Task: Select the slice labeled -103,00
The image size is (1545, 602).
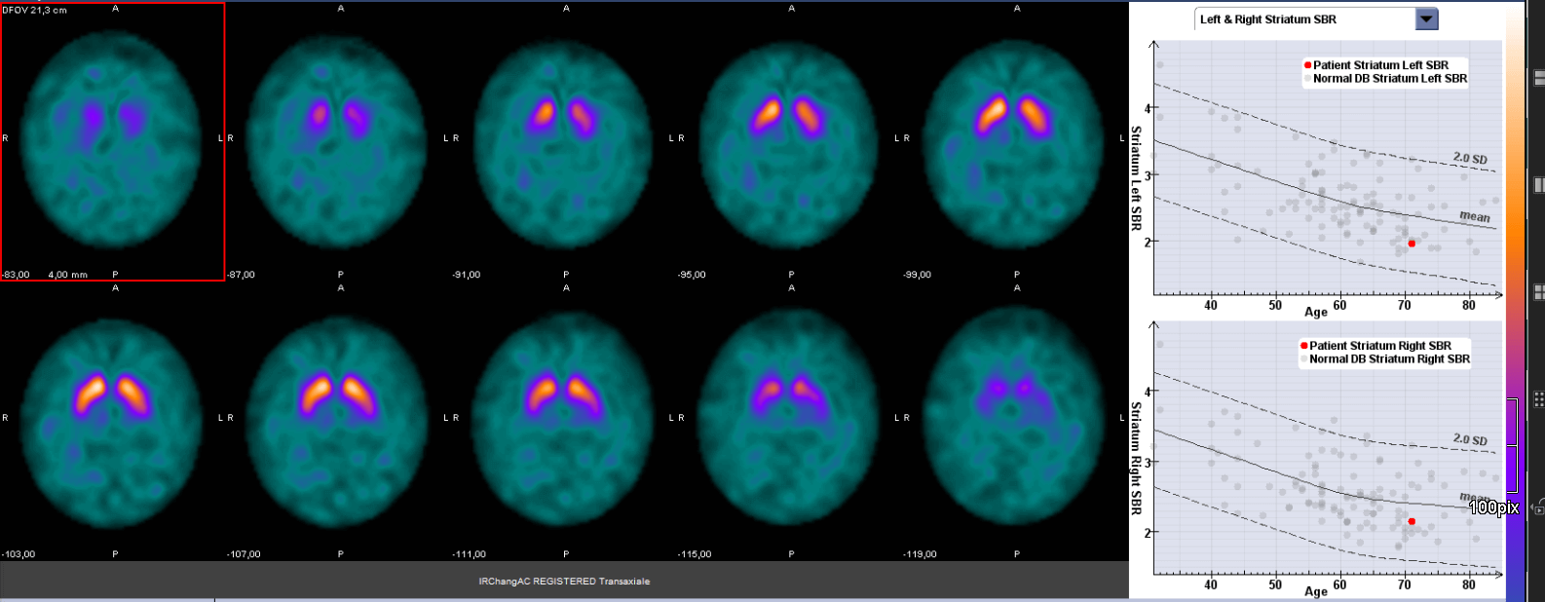Action: (x=113, y=419)
